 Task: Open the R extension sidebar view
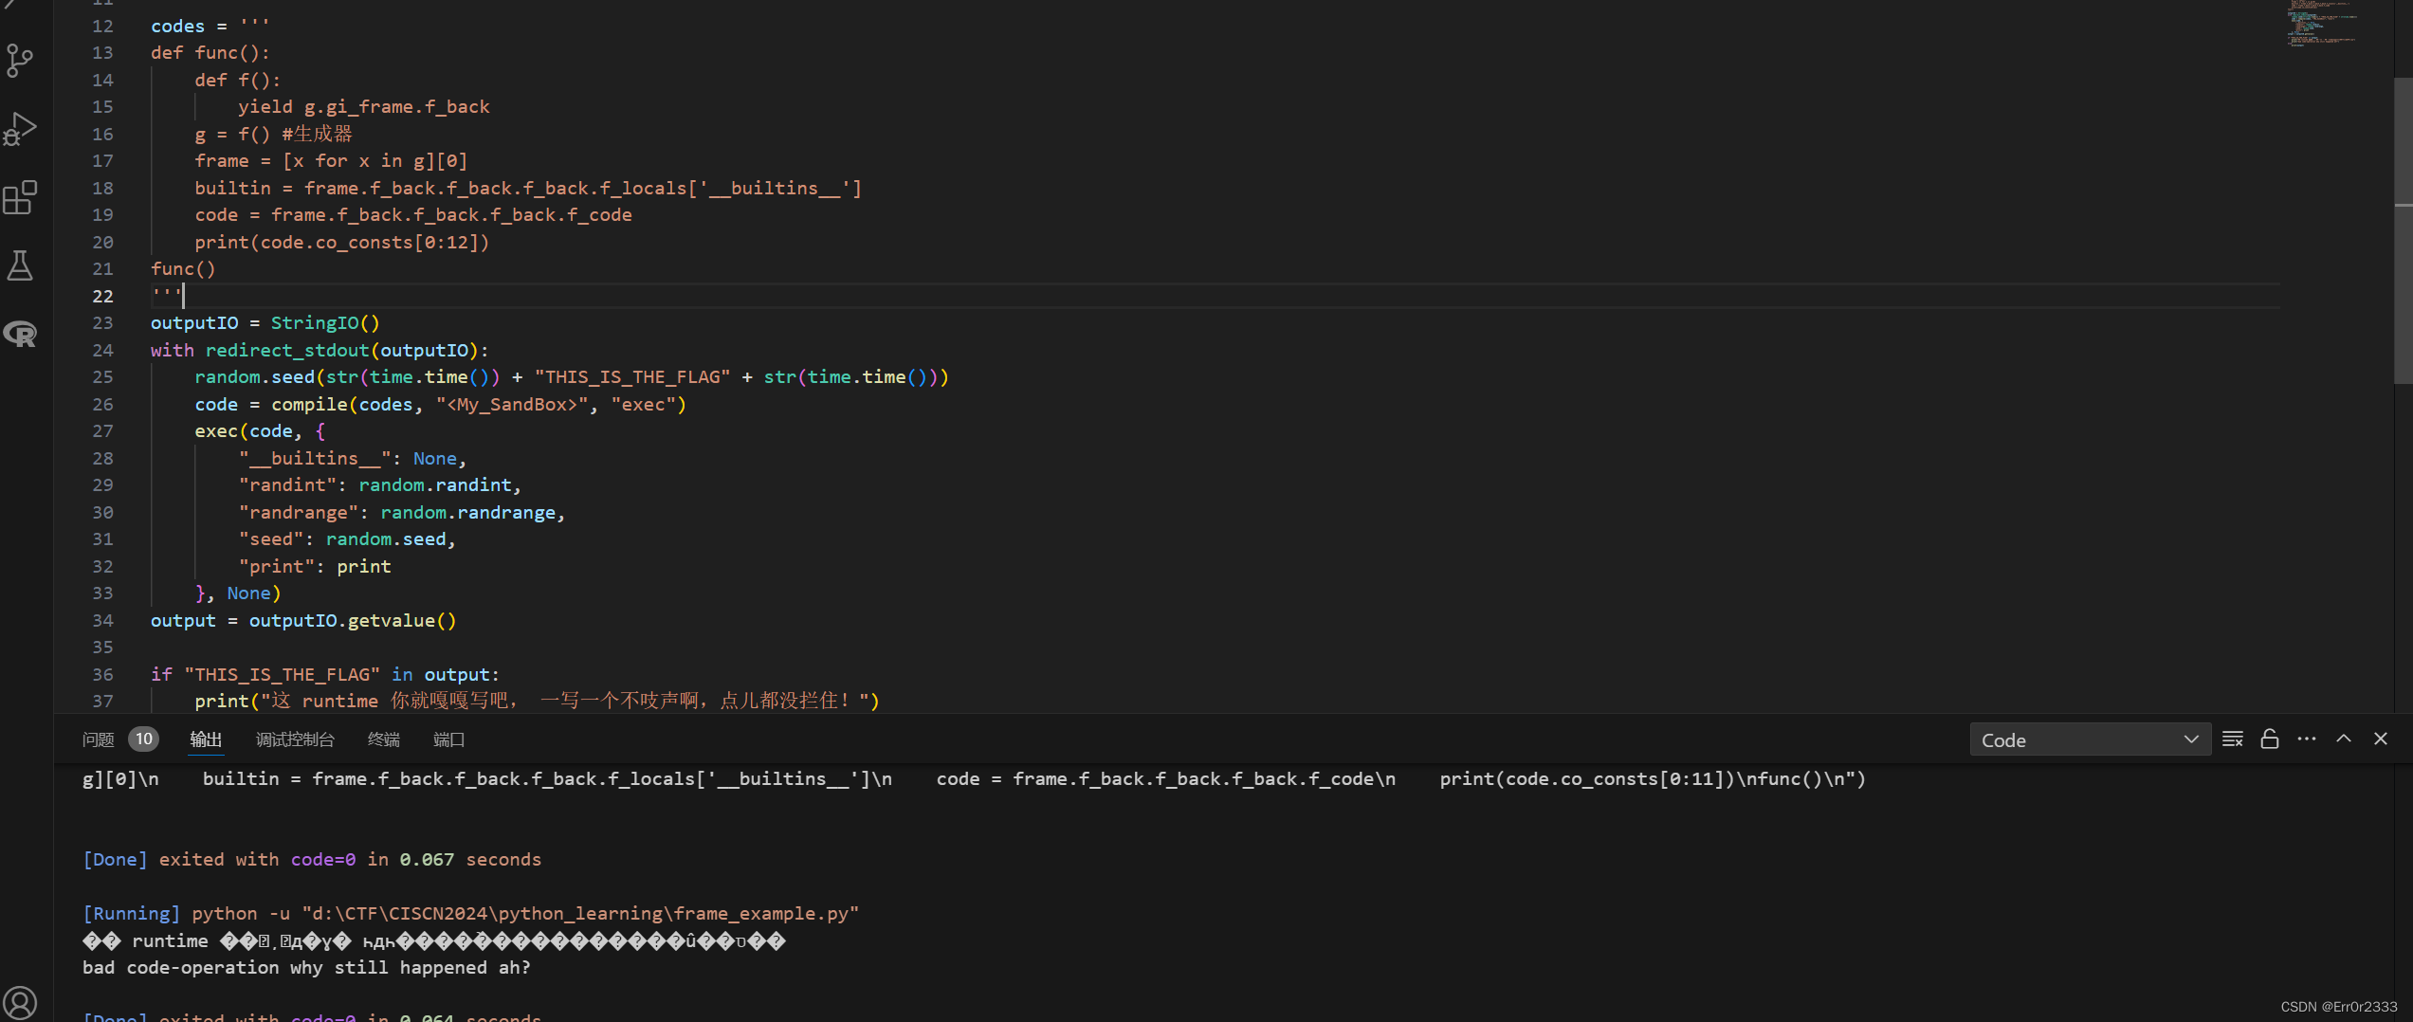[x=21, y=334]
